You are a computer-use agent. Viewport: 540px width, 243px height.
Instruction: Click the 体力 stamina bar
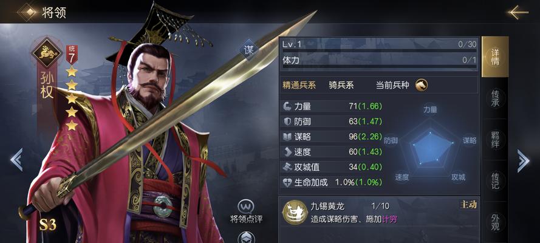[x=379, y=66]
